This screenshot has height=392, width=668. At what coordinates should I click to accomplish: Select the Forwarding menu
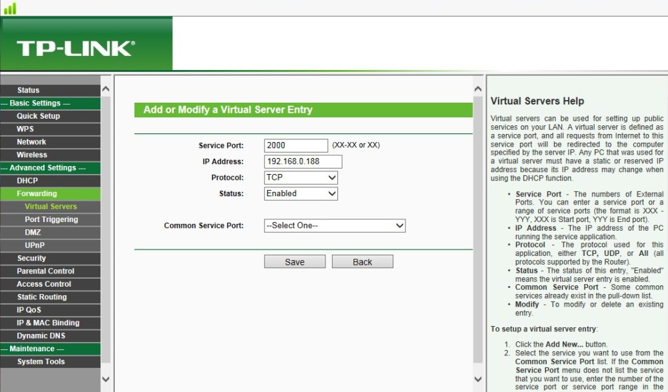click(x=50, y=193)
